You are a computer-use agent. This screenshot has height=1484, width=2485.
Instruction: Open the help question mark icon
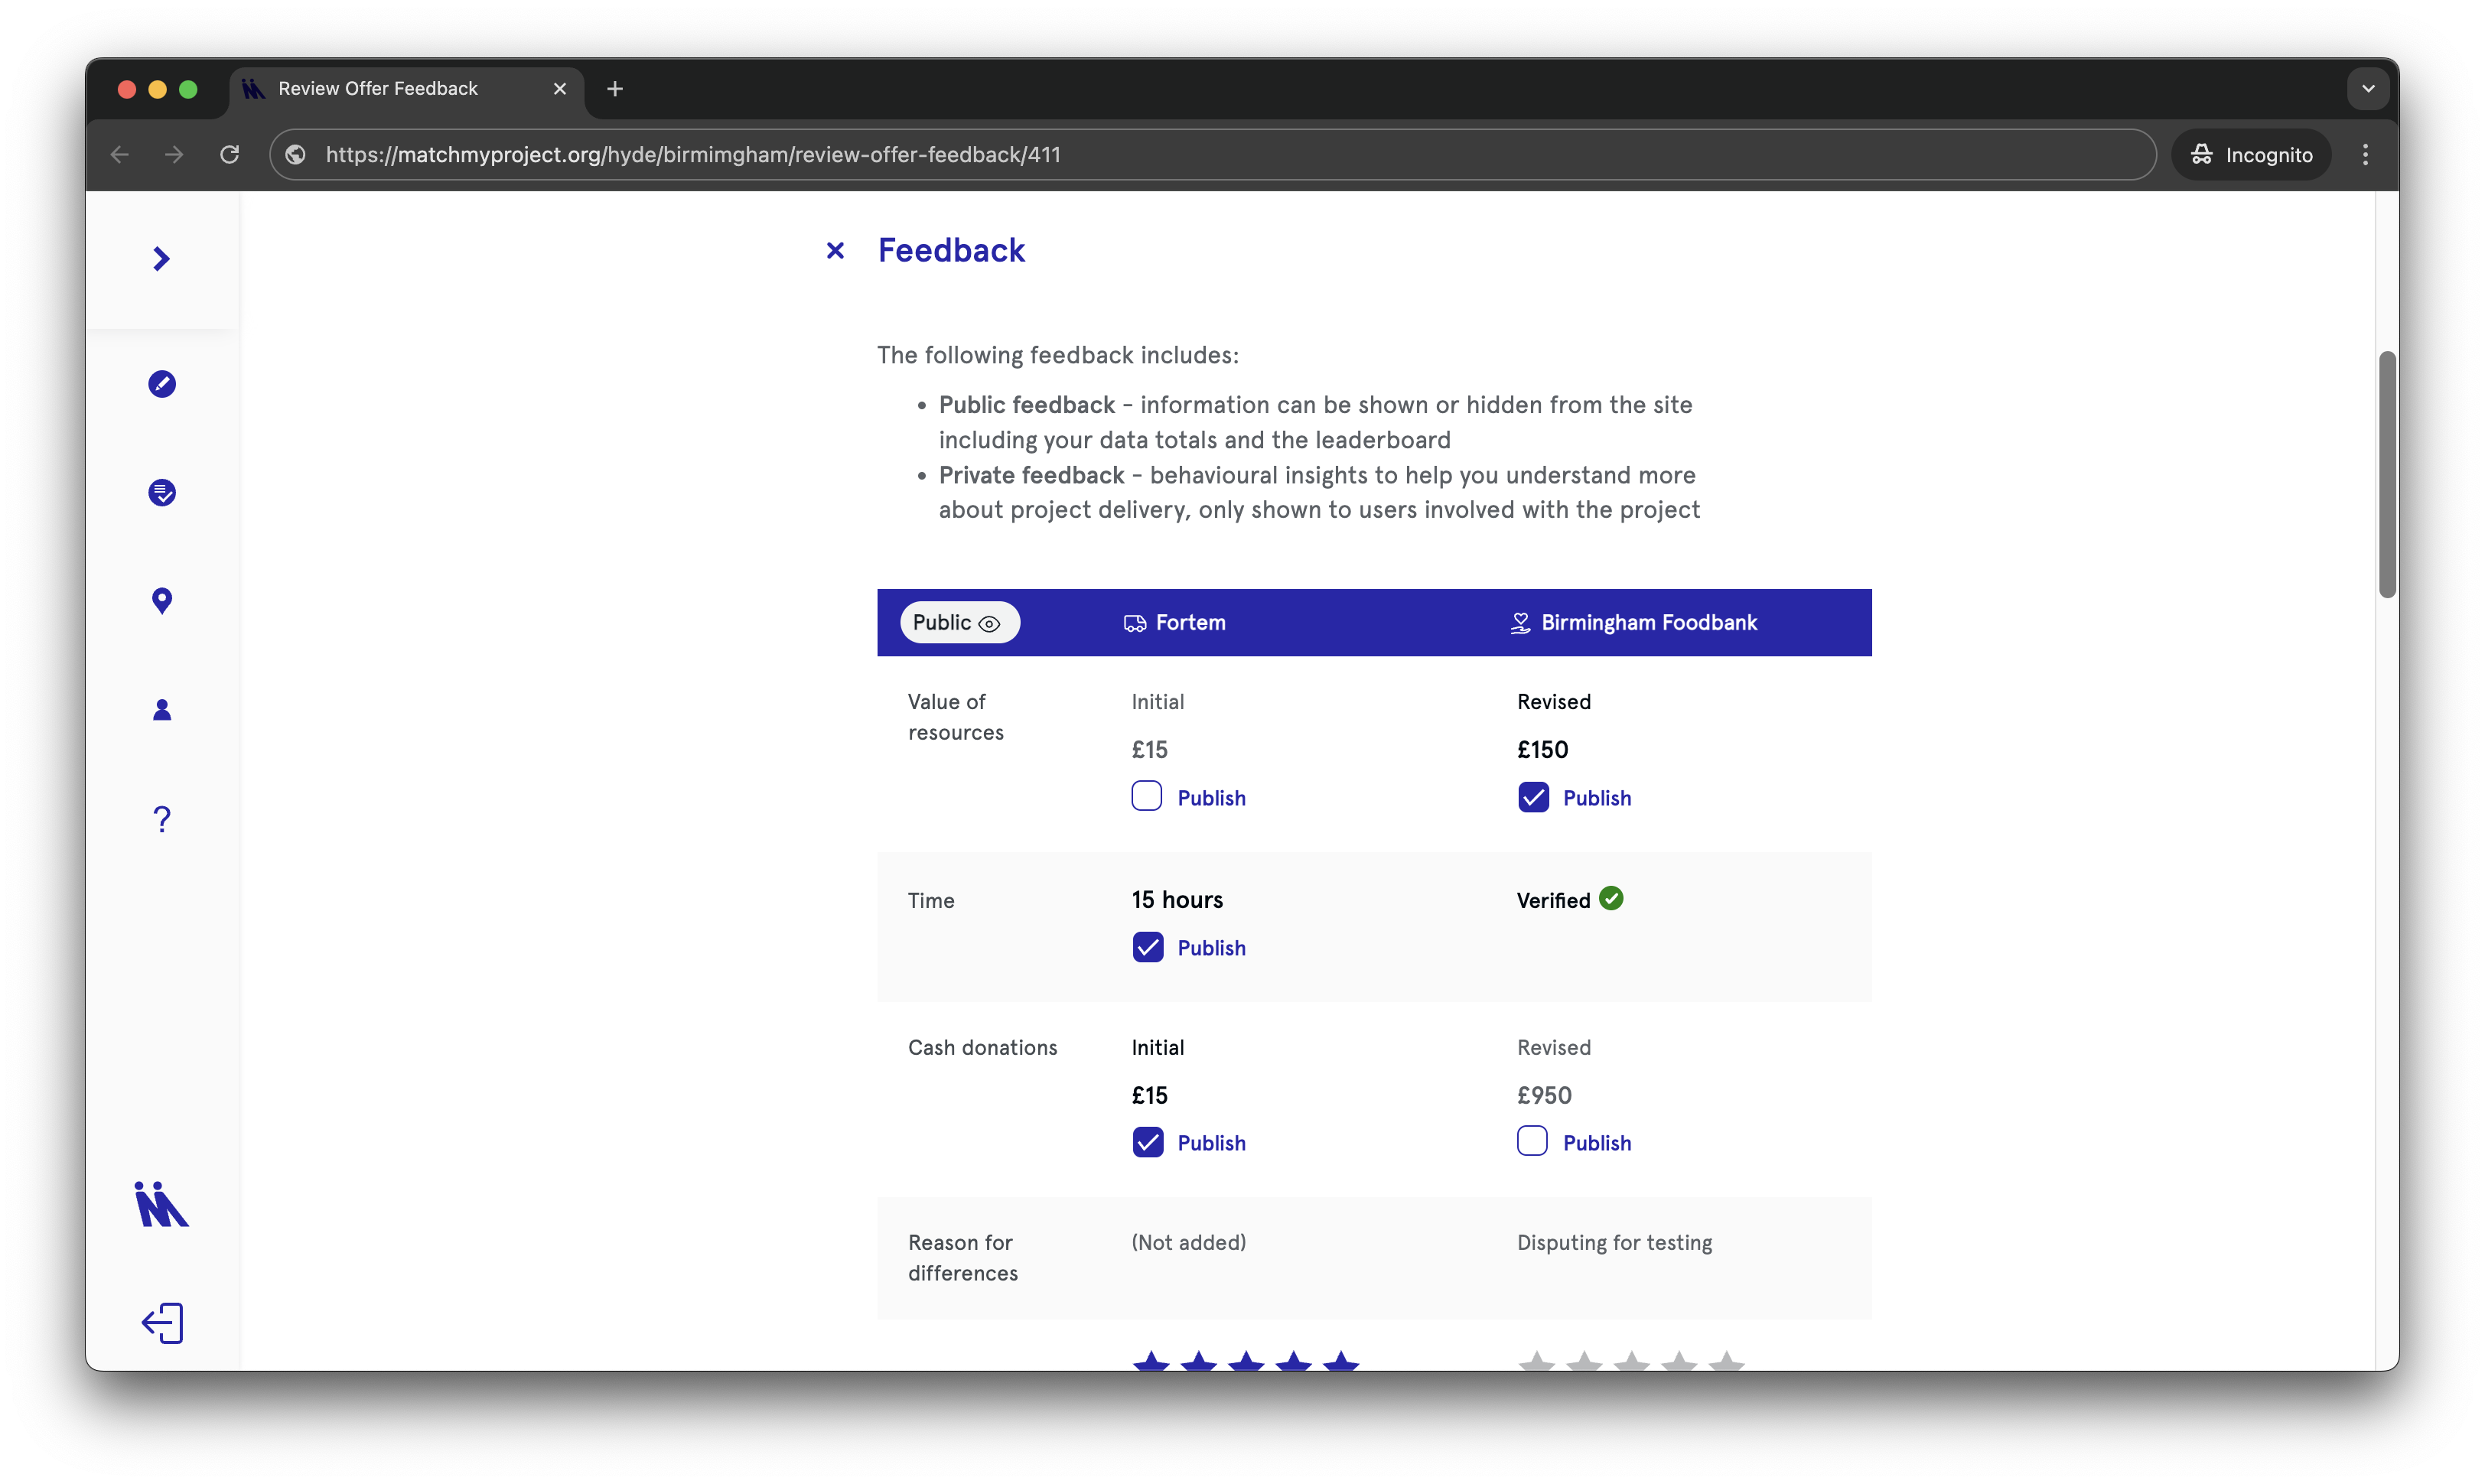point(162,819)
